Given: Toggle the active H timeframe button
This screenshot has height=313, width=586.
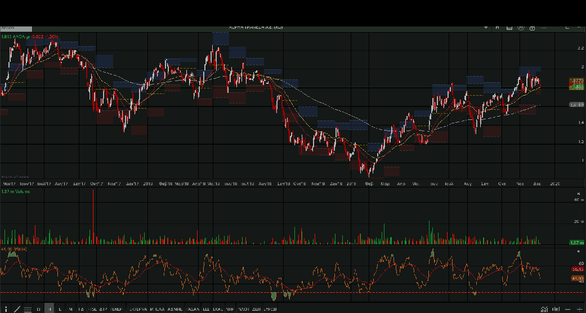Looking at the screenshot, I should [x=50, y=309].
